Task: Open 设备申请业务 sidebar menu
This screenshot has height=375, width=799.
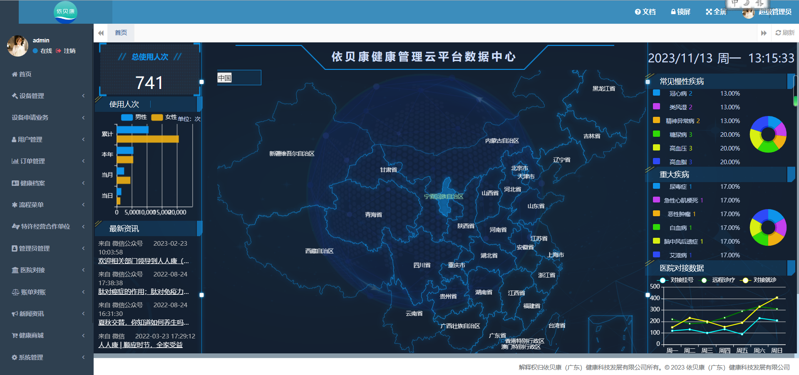Action: [47, 117]
